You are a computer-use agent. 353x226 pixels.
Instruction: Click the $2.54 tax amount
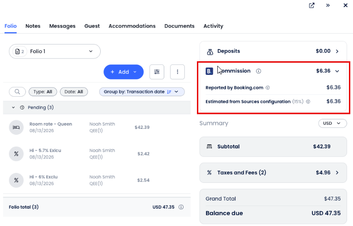coord(143,180)
